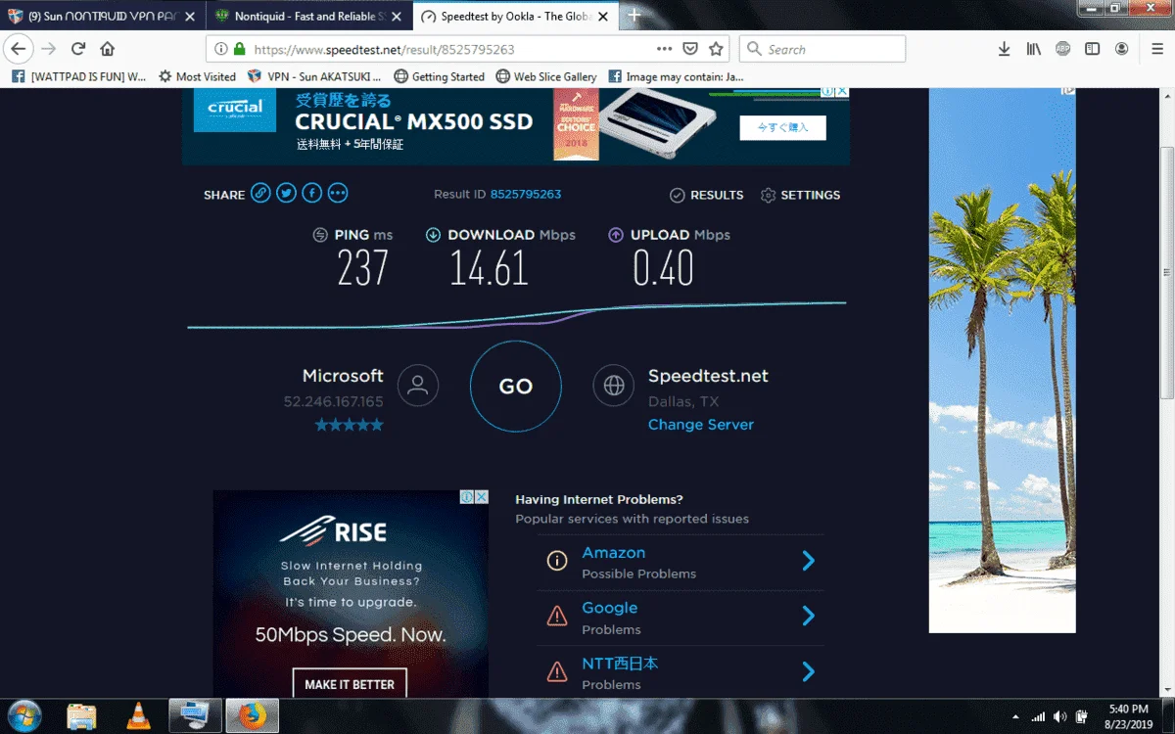Go back with the browser back arrow

tap(18, 49)
